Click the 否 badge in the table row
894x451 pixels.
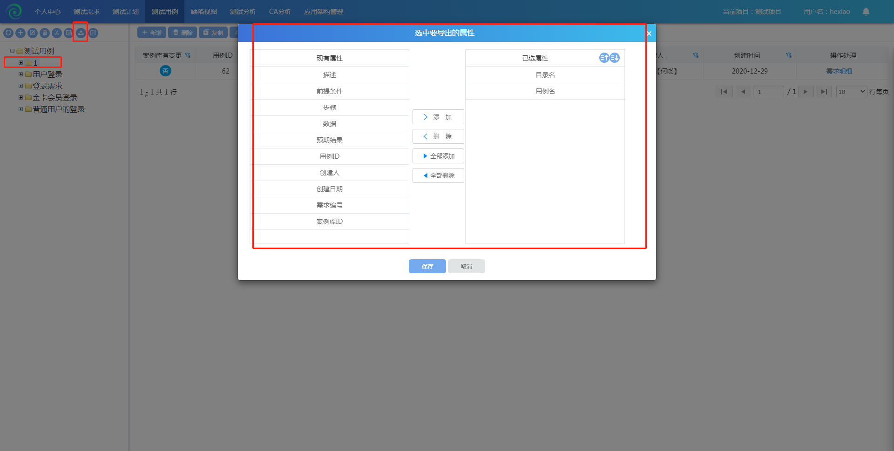165,71
